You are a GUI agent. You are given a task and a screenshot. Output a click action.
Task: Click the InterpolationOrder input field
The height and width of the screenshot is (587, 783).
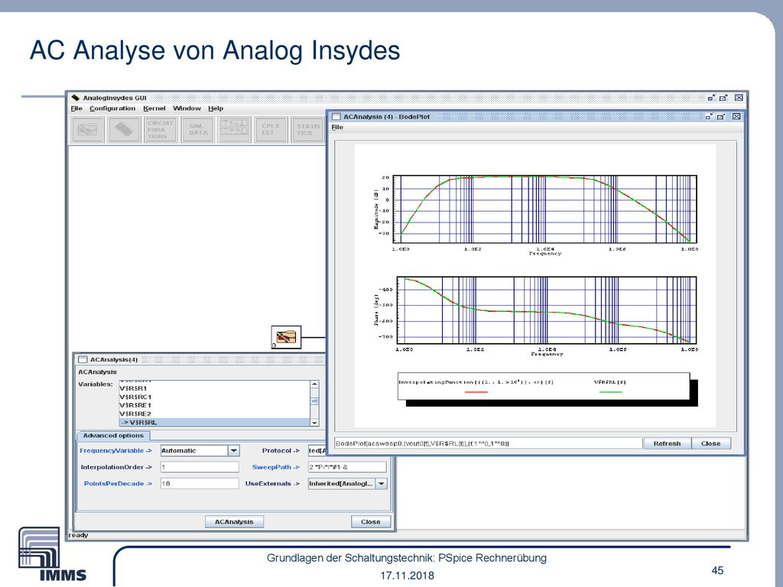200,467
